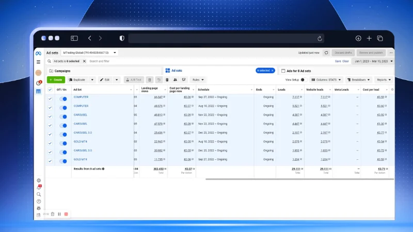Expand the Columns: STATS dropdown

pyautogui.click(x=326, y=80)
